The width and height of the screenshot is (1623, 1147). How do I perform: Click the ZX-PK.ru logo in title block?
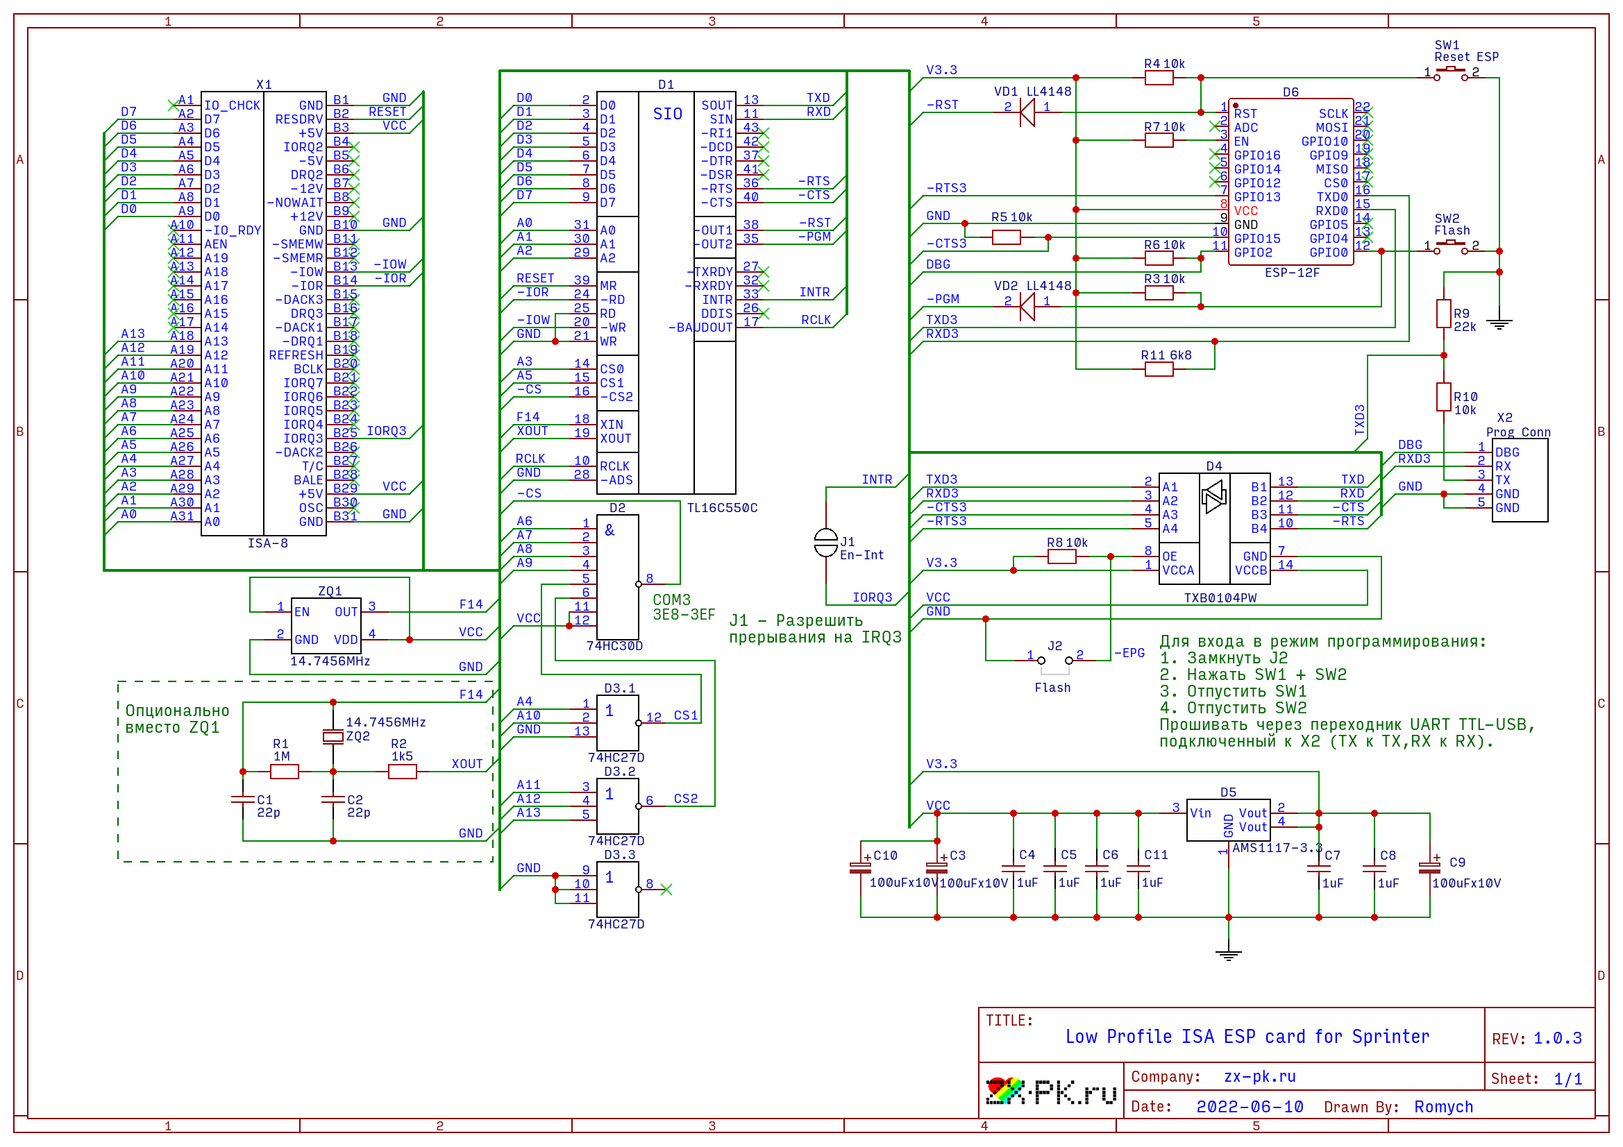tap(1050, 1091)
